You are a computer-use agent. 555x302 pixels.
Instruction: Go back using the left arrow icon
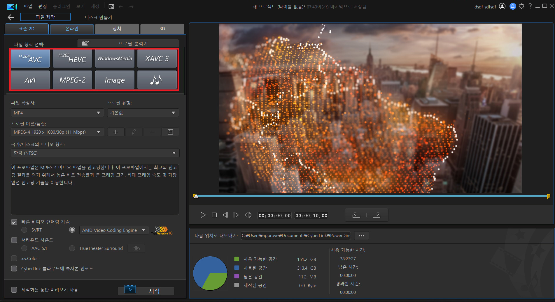tap(11, 17)
